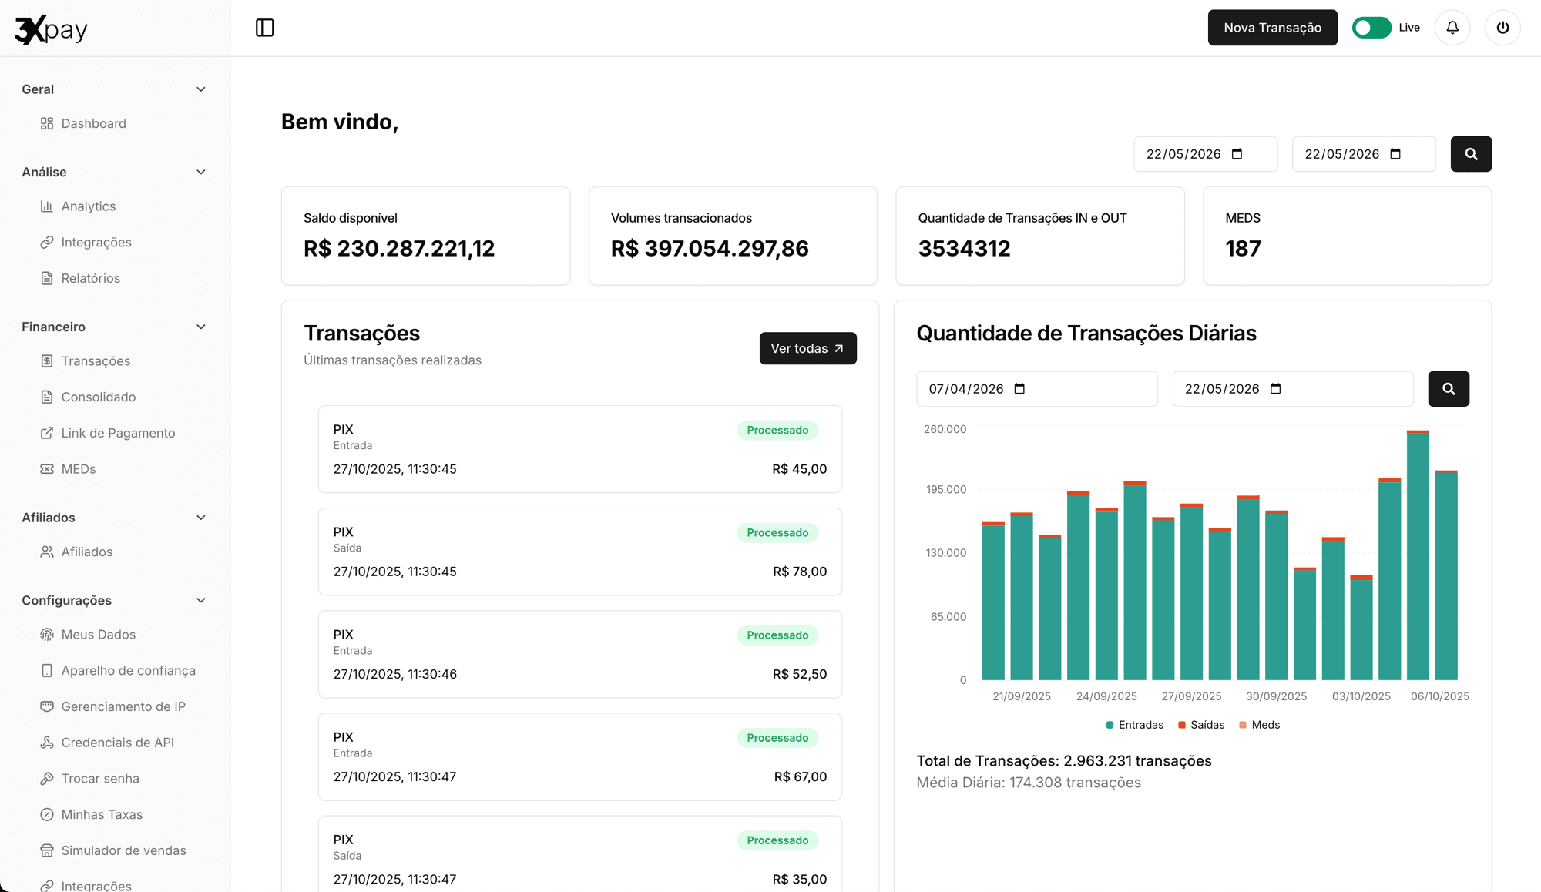Image resolution: width=1541 pixels, height=892 pixels.
Task: Search the top date range
Action: (1471, 154)
